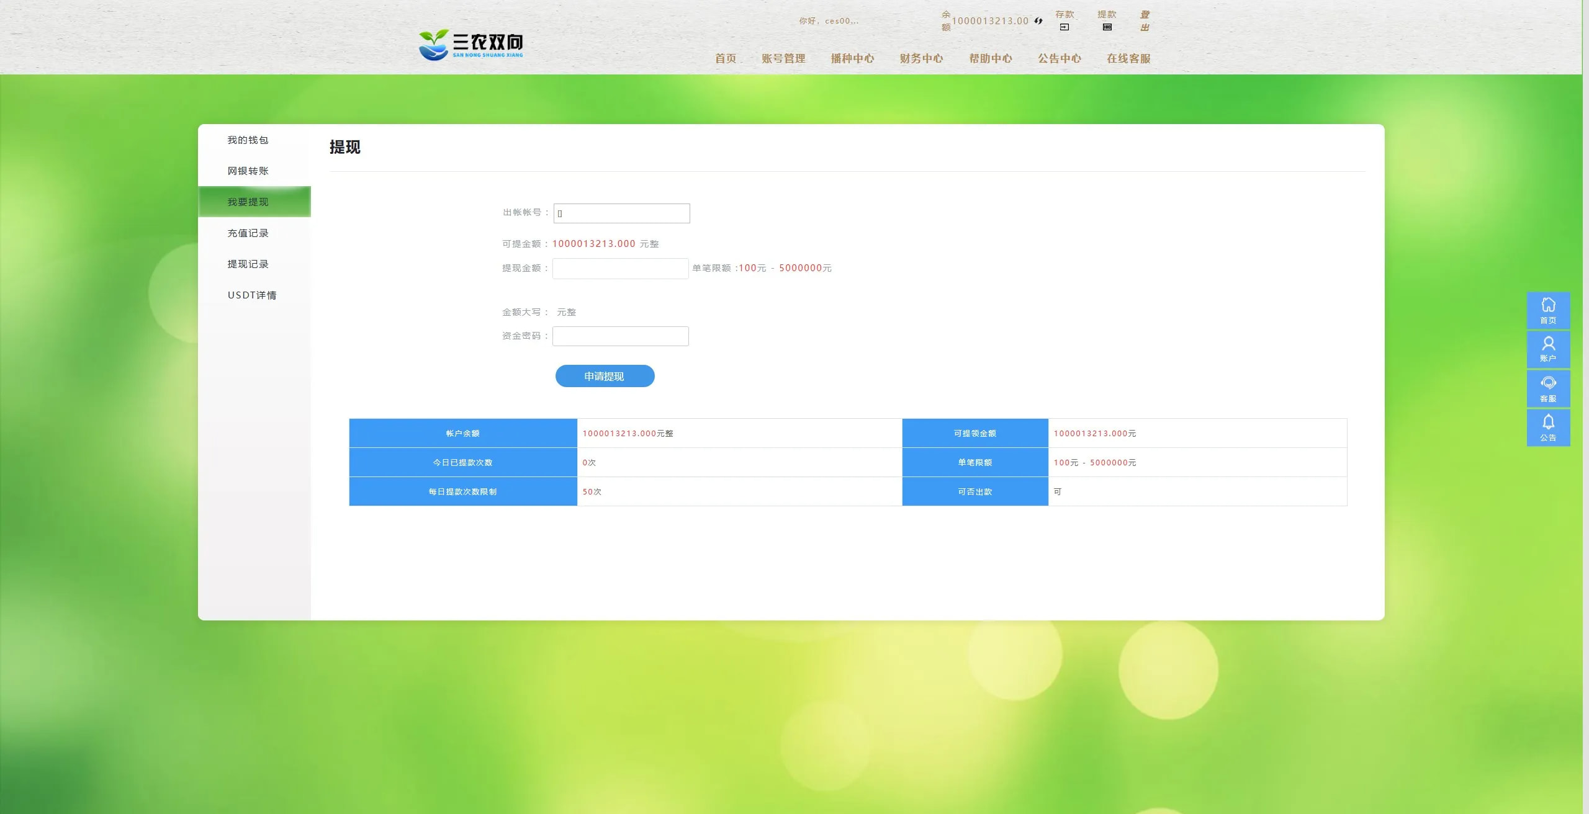Open the floating 客服 support shortcut
The height and width of the screenshot is (814, 1589).
click(1548, 388)
